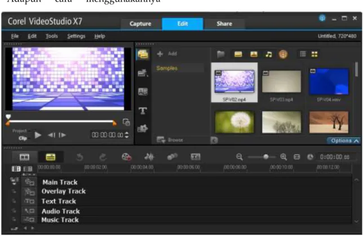
Task: Select the SP-V03.mp4 thumbnail
Action: point(281,82)
